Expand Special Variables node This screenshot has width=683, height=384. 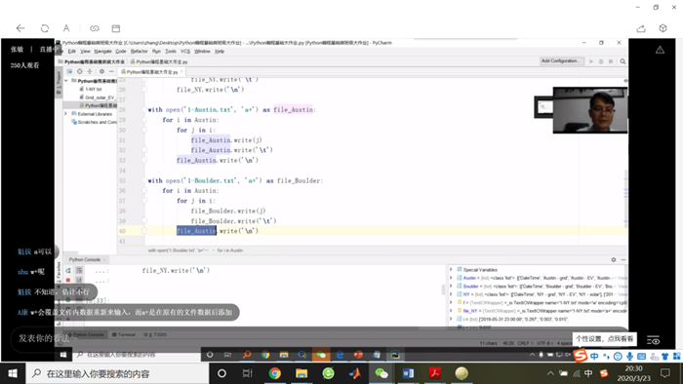(x=451, y=270)
